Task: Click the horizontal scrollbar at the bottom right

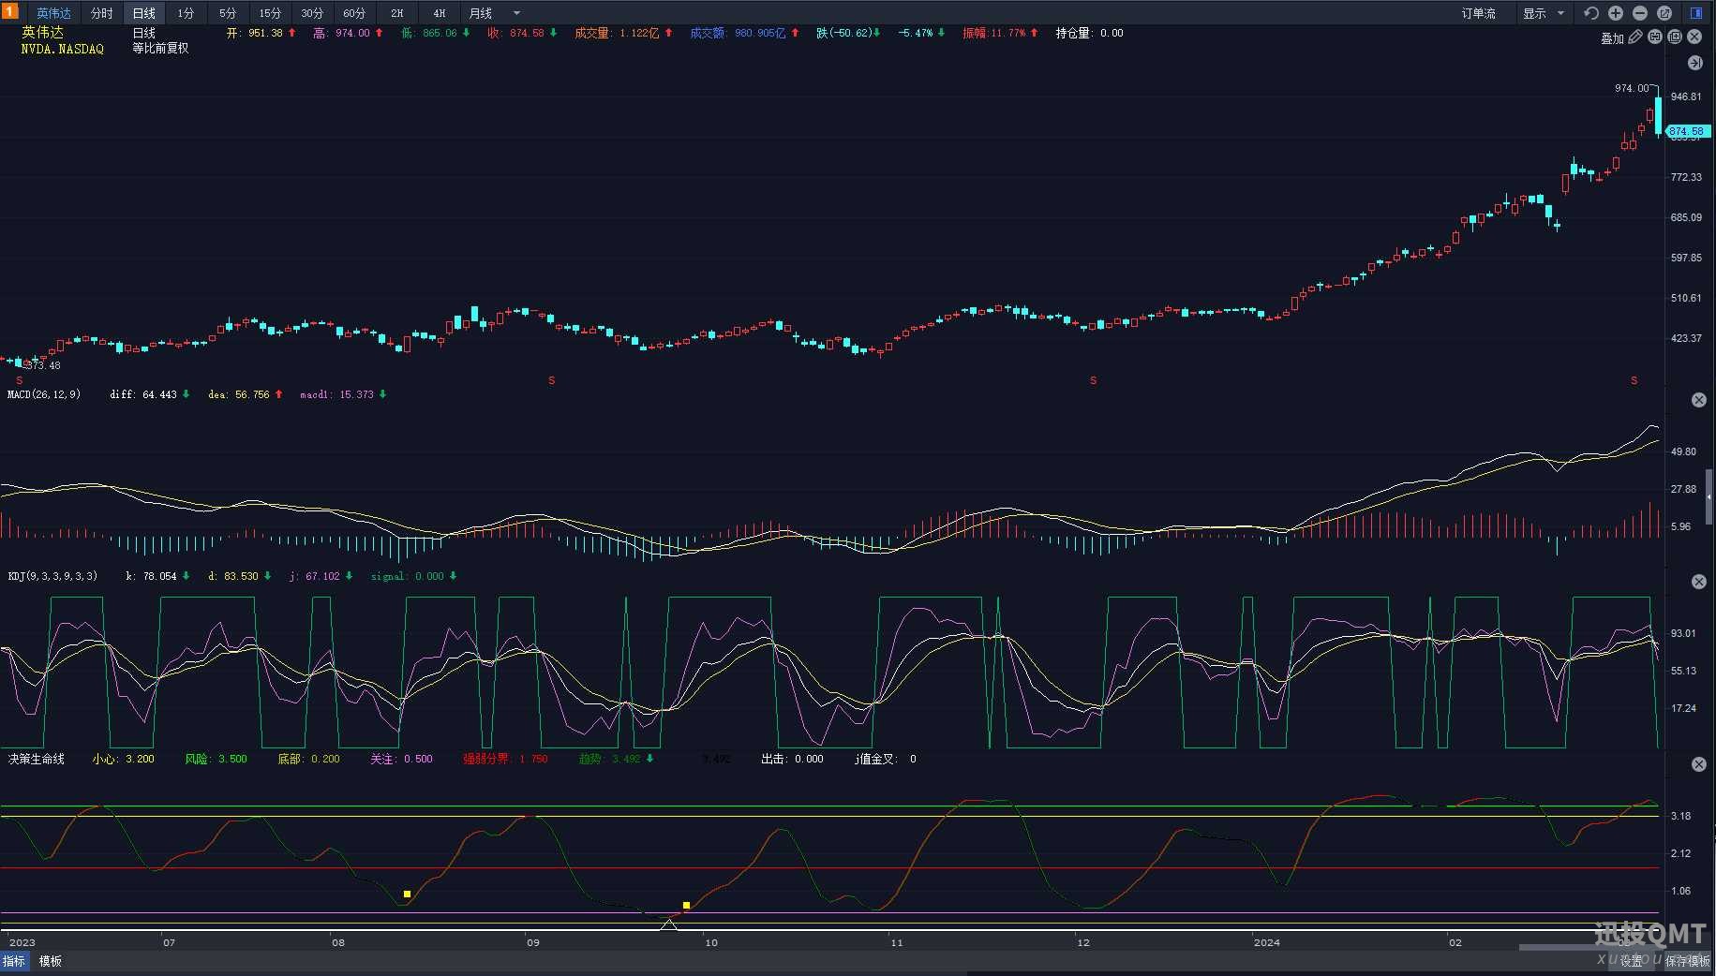Action: (x=1593, y=947)
